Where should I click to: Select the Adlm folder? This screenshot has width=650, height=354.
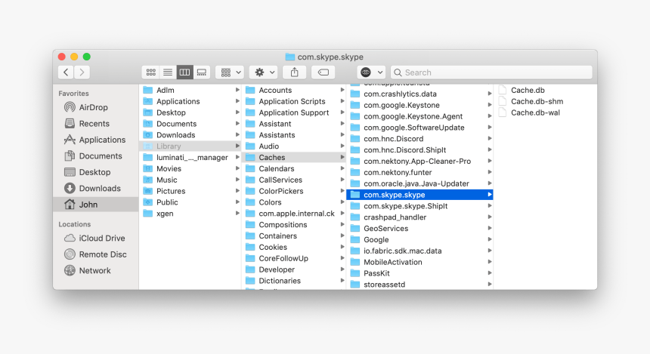pos(190,90)
